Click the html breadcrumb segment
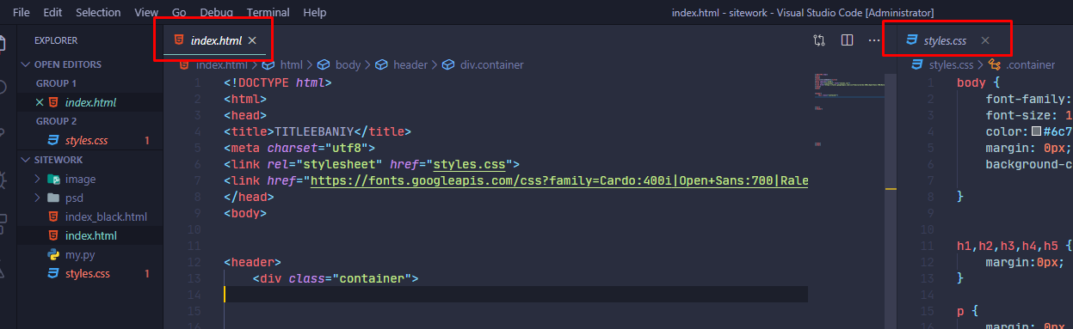1073x329 pixels. click(291, 64)
